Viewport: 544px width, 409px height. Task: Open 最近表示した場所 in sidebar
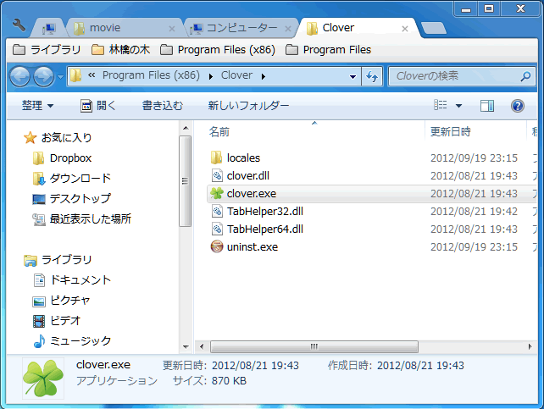82,218
